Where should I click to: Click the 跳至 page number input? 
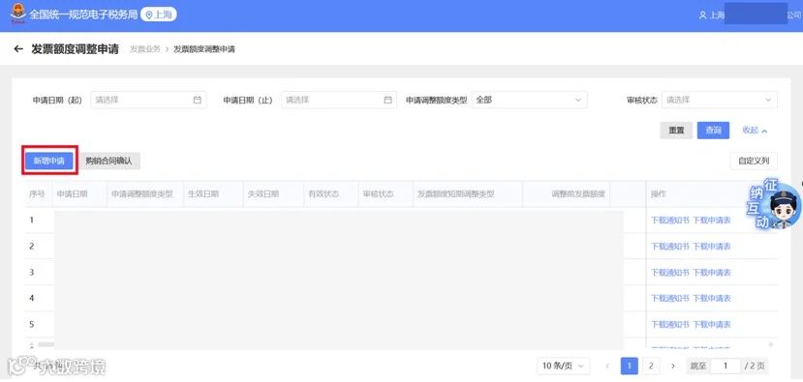point(726,366)
